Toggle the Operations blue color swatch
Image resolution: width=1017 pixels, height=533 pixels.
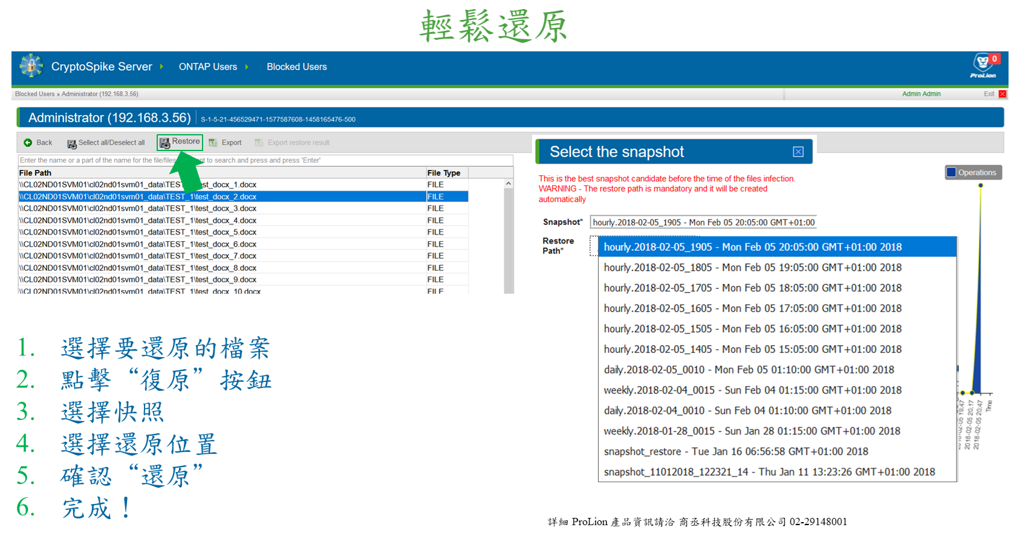[951, 172]
